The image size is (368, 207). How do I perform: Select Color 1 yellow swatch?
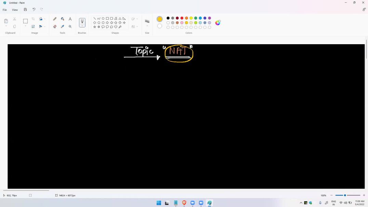tap(160, 19)
